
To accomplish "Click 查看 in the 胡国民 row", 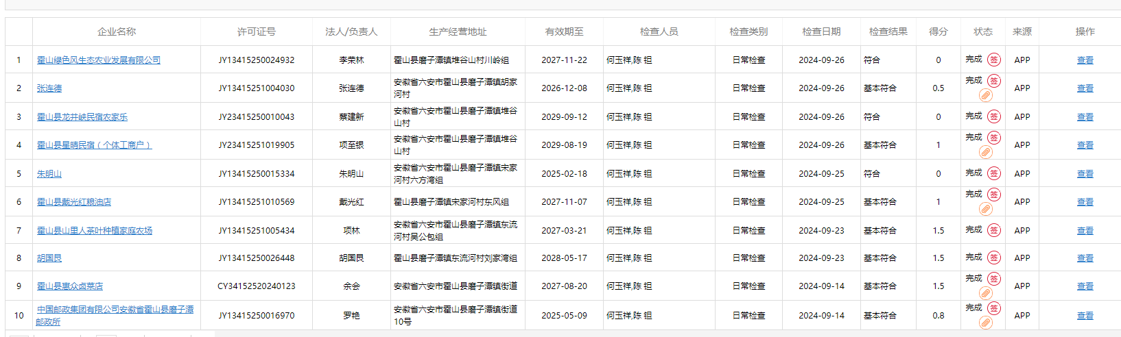I will (1085, 258).
